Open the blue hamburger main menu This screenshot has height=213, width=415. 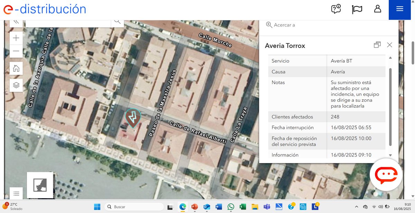click(400, 10)
